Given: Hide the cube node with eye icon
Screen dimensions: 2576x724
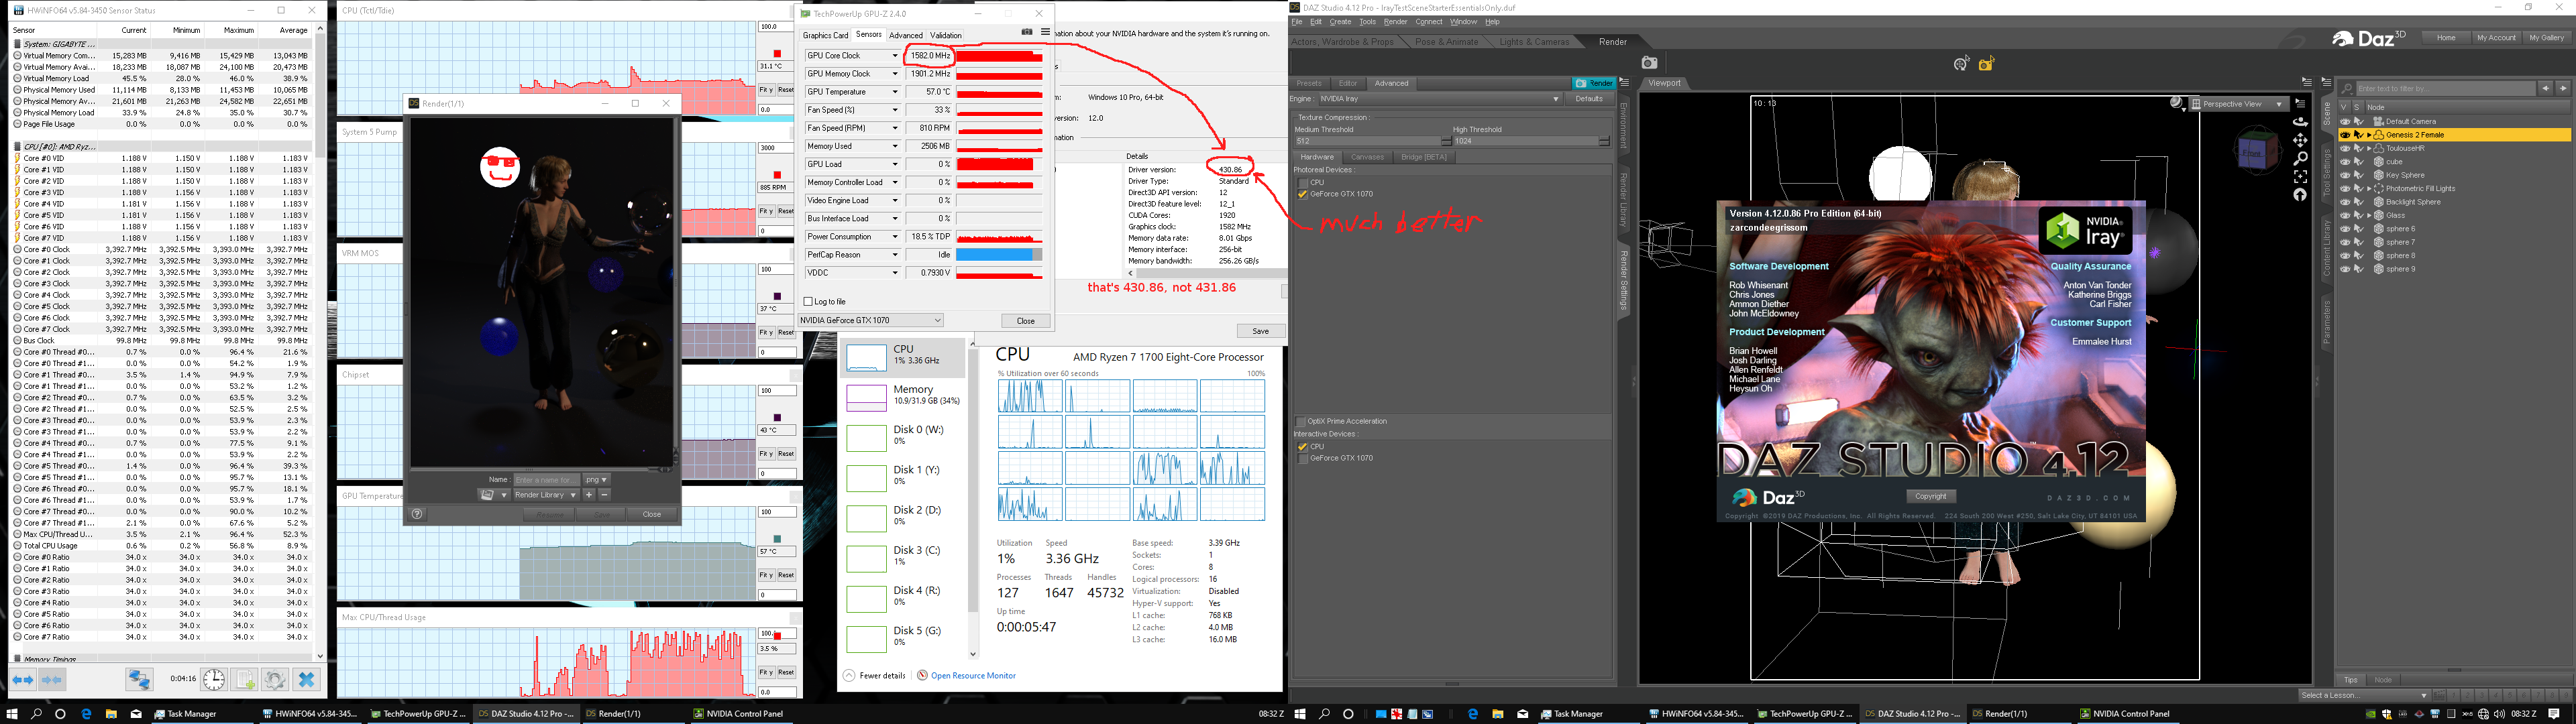Looking at the screenshot, I should pos(2345,161).
